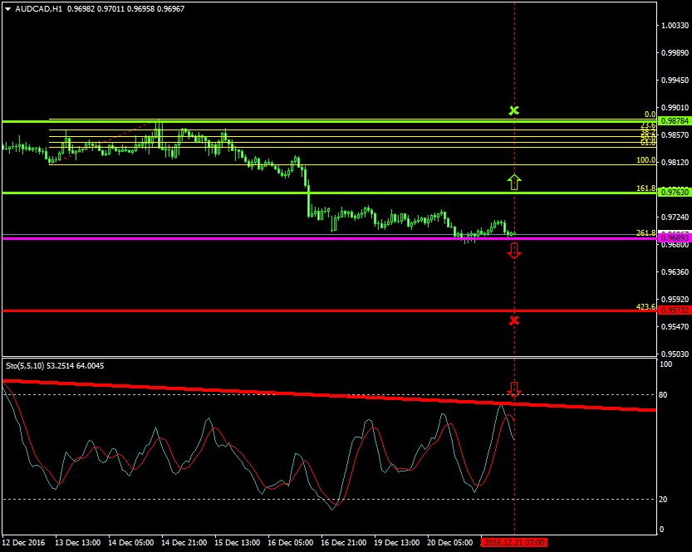Click the Stochastic 0 scale label
The height and width of the screenshot is (552, 692).
click(x=661, y=529)
